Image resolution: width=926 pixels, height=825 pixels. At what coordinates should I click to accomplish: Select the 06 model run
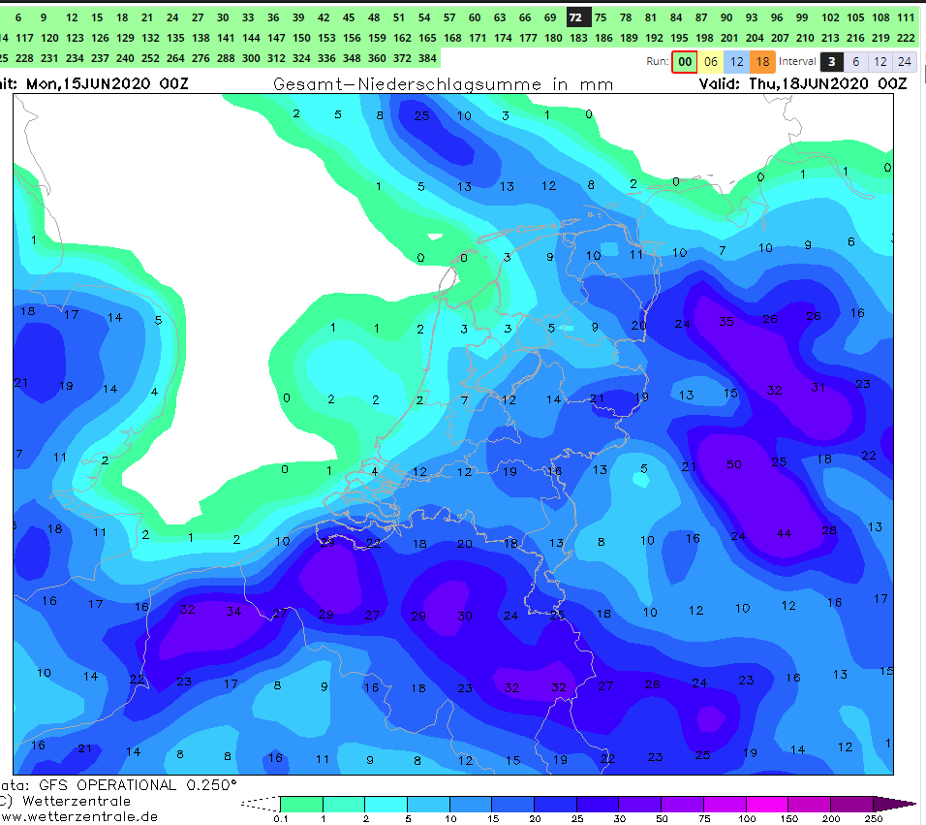click(711, 61)
